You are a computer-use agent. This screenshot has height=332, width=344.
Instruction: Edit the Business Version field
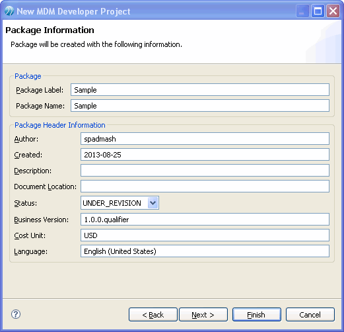pos(205,220)
